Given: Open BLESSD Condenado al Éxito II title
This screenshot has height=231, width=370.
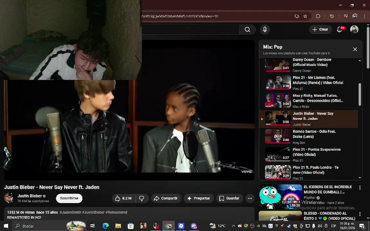Looking at the screenshot, I should click(x=330, y=216).
